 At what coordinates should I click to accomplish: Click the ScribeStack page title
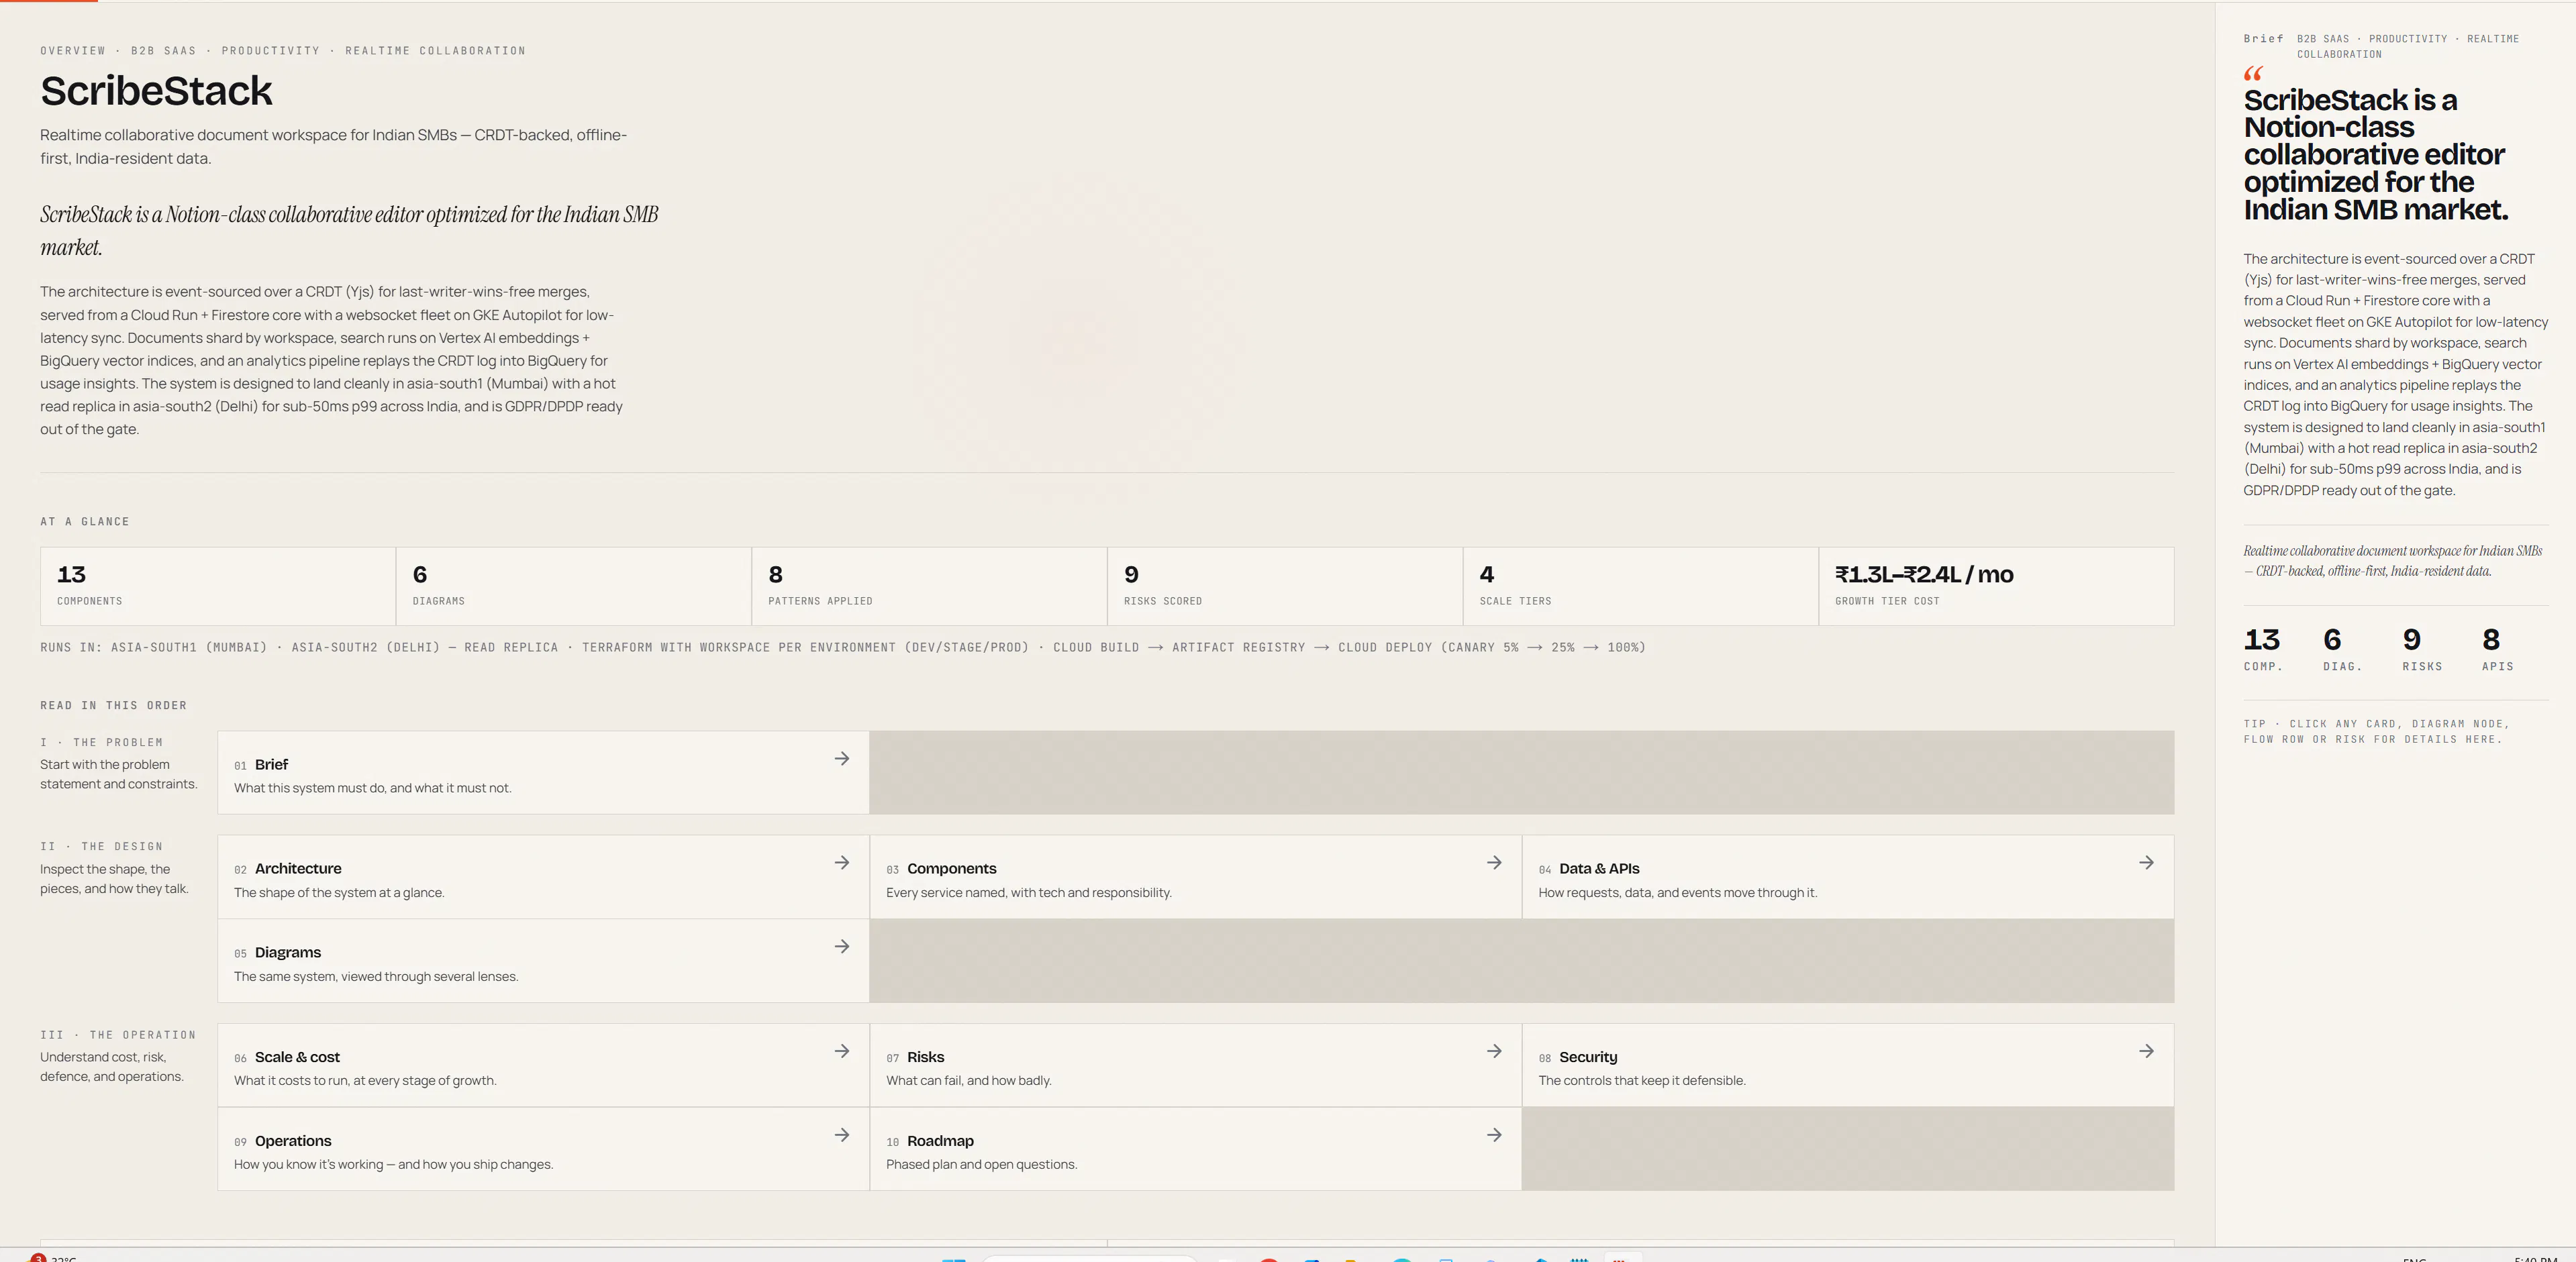[156, 91]
